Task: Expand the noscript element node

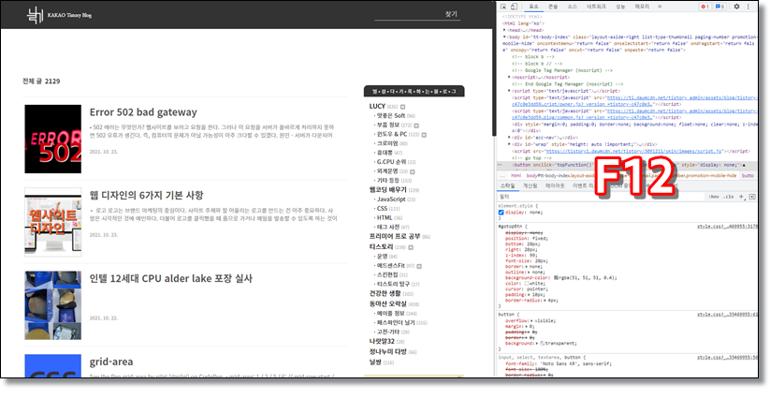Action: (510, 77)
